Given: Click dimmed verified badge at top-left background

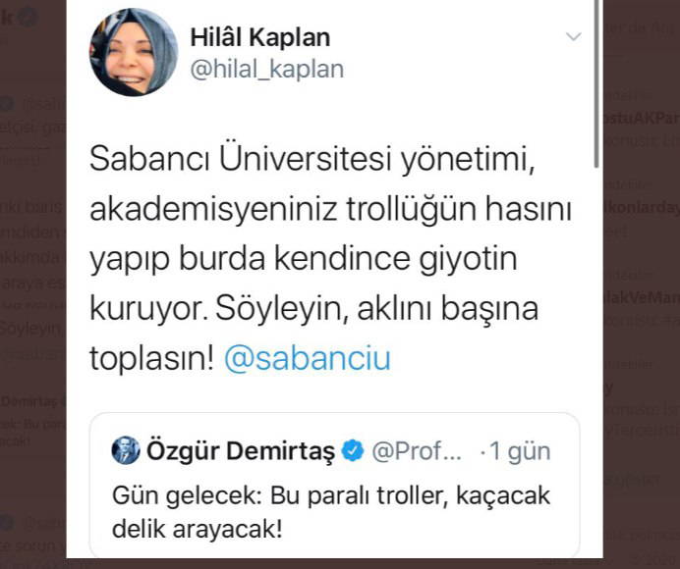Looking at the screenshot, I should pyautogui.click(x=29, y=17).
